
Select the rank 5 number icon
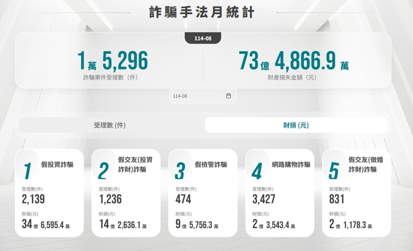tap(333, 171)
